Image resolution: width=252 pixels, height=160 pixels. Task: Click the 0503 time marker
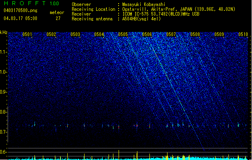[x=75, y=34]
